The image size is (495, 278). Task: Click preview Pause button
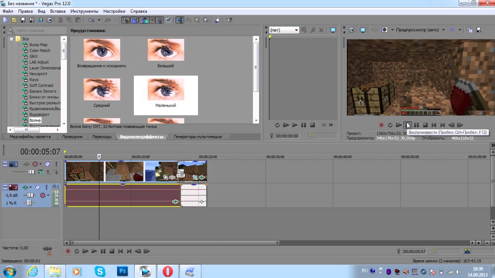click(x=416, y=125)
